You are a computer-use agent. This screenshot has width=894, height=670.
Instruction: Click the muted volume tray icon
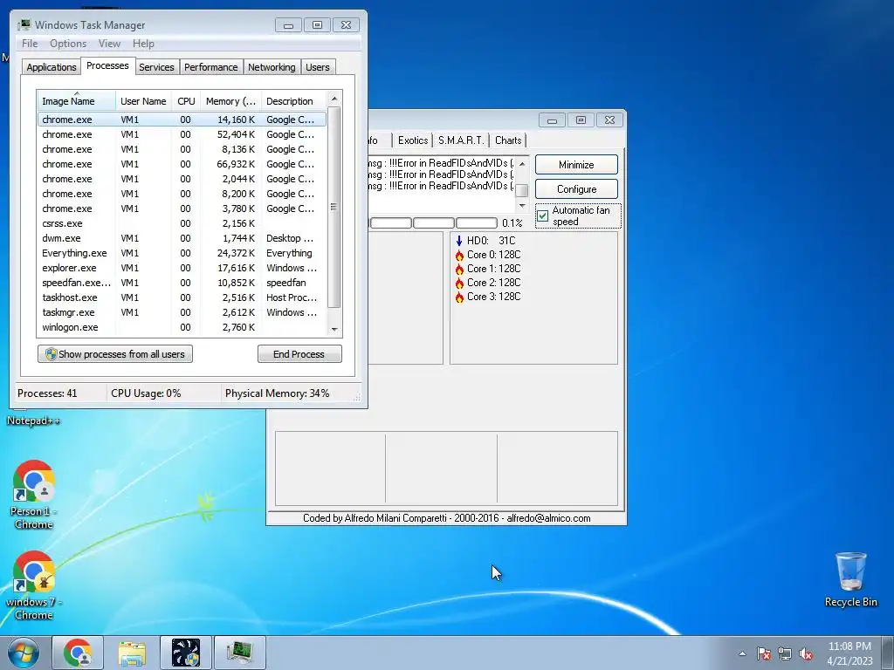[806, 653]
